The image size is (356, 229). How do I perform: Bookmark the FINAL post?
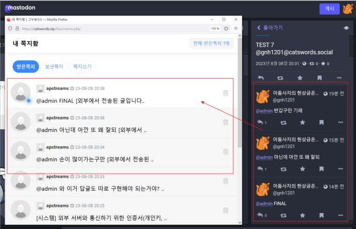coord(321,215)
